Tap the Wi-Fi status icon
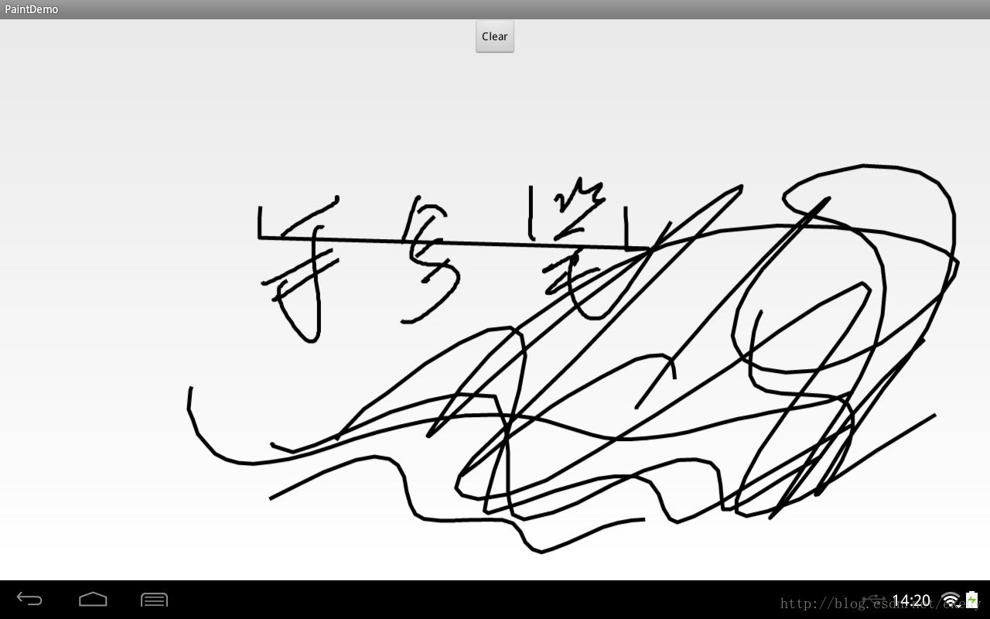This screenshot has width=990, height=619. tap(951, 600)
